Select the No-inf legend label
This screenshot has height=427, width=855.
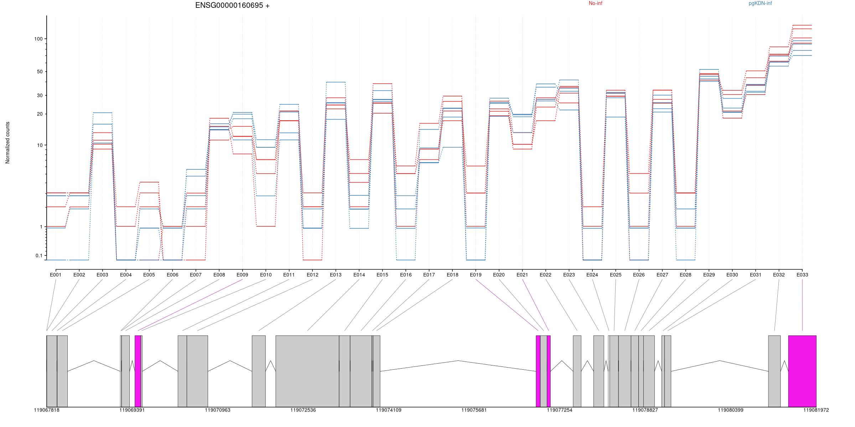click(x=595, y=3)
